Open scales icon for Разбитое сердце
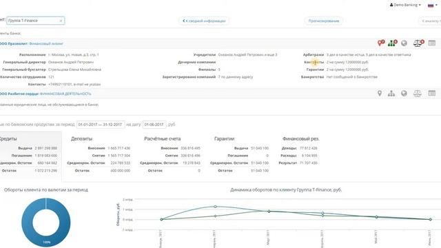 tap(418, 94)
